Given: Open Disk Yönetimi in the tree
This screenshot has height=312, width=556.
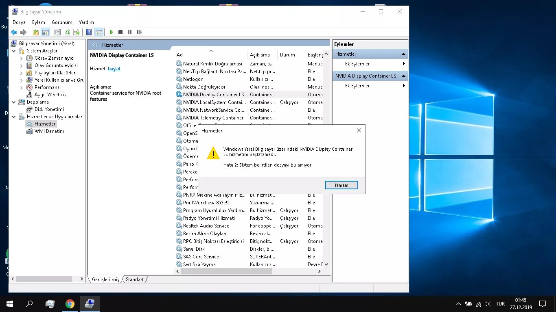Looking at the screenshot, I should [49, 109].
